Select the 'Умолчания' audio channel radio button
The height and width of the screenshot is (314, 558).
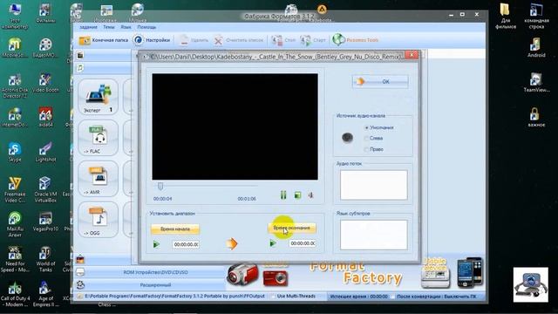click(366, 127)
